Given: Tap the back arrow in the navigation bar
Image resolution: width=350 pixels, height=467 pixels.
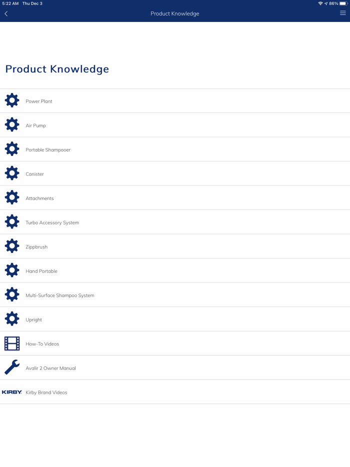Looking at the screenshot, I should [6, 13].
